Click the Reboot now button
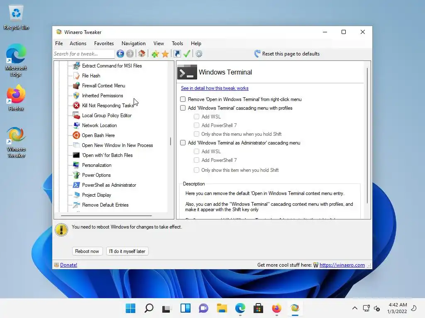 87,251
